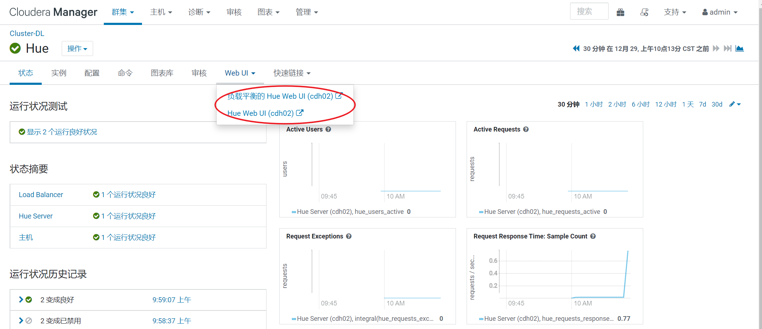Click the Request Response Time chart plot

565,274
